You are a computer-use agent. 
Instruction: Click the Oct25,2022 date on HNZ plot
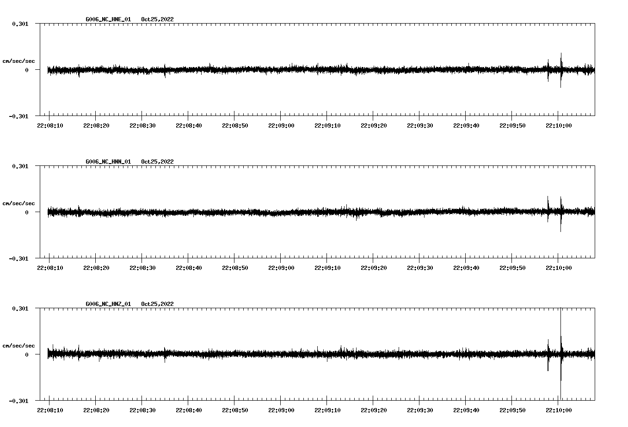[x=157, y=304]
